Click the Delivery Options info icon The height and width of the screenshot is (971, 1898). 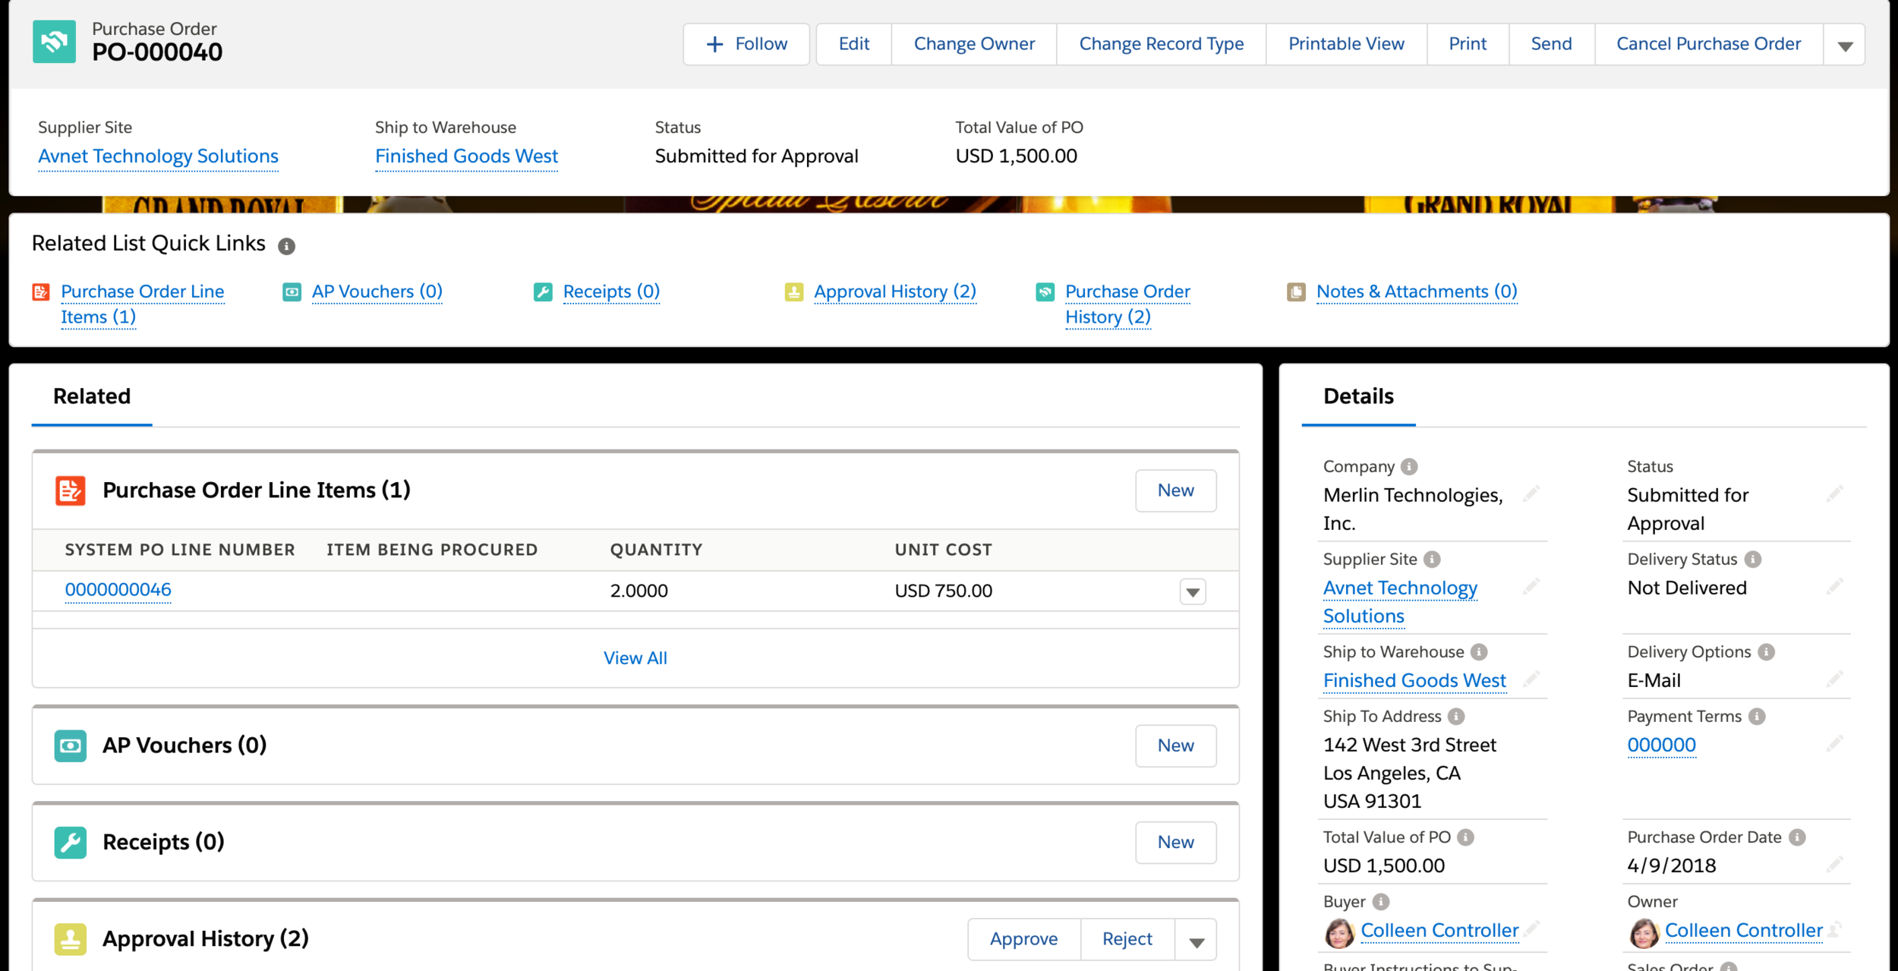pyautogui.click(x=1767, y=652)
